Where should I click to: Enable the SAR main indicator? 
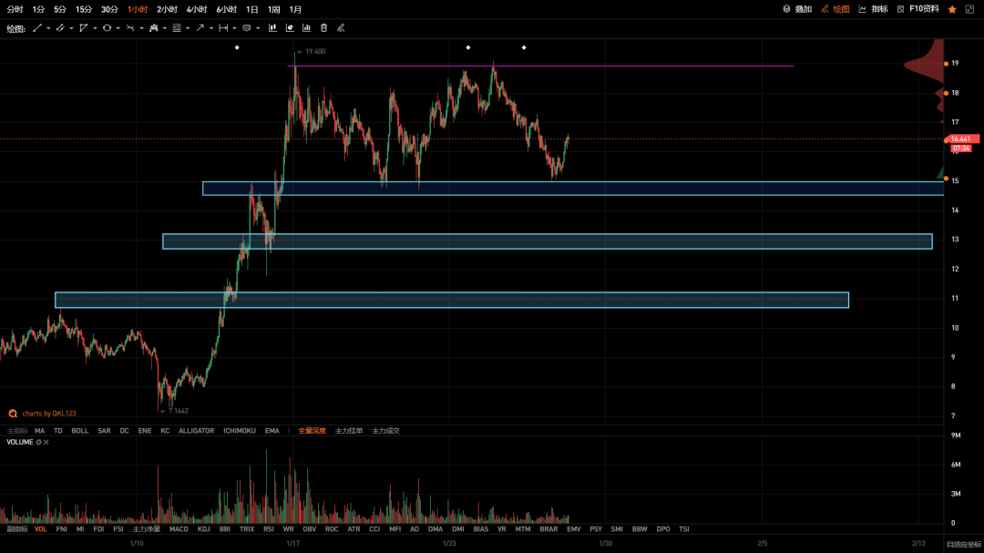(104, 431)
